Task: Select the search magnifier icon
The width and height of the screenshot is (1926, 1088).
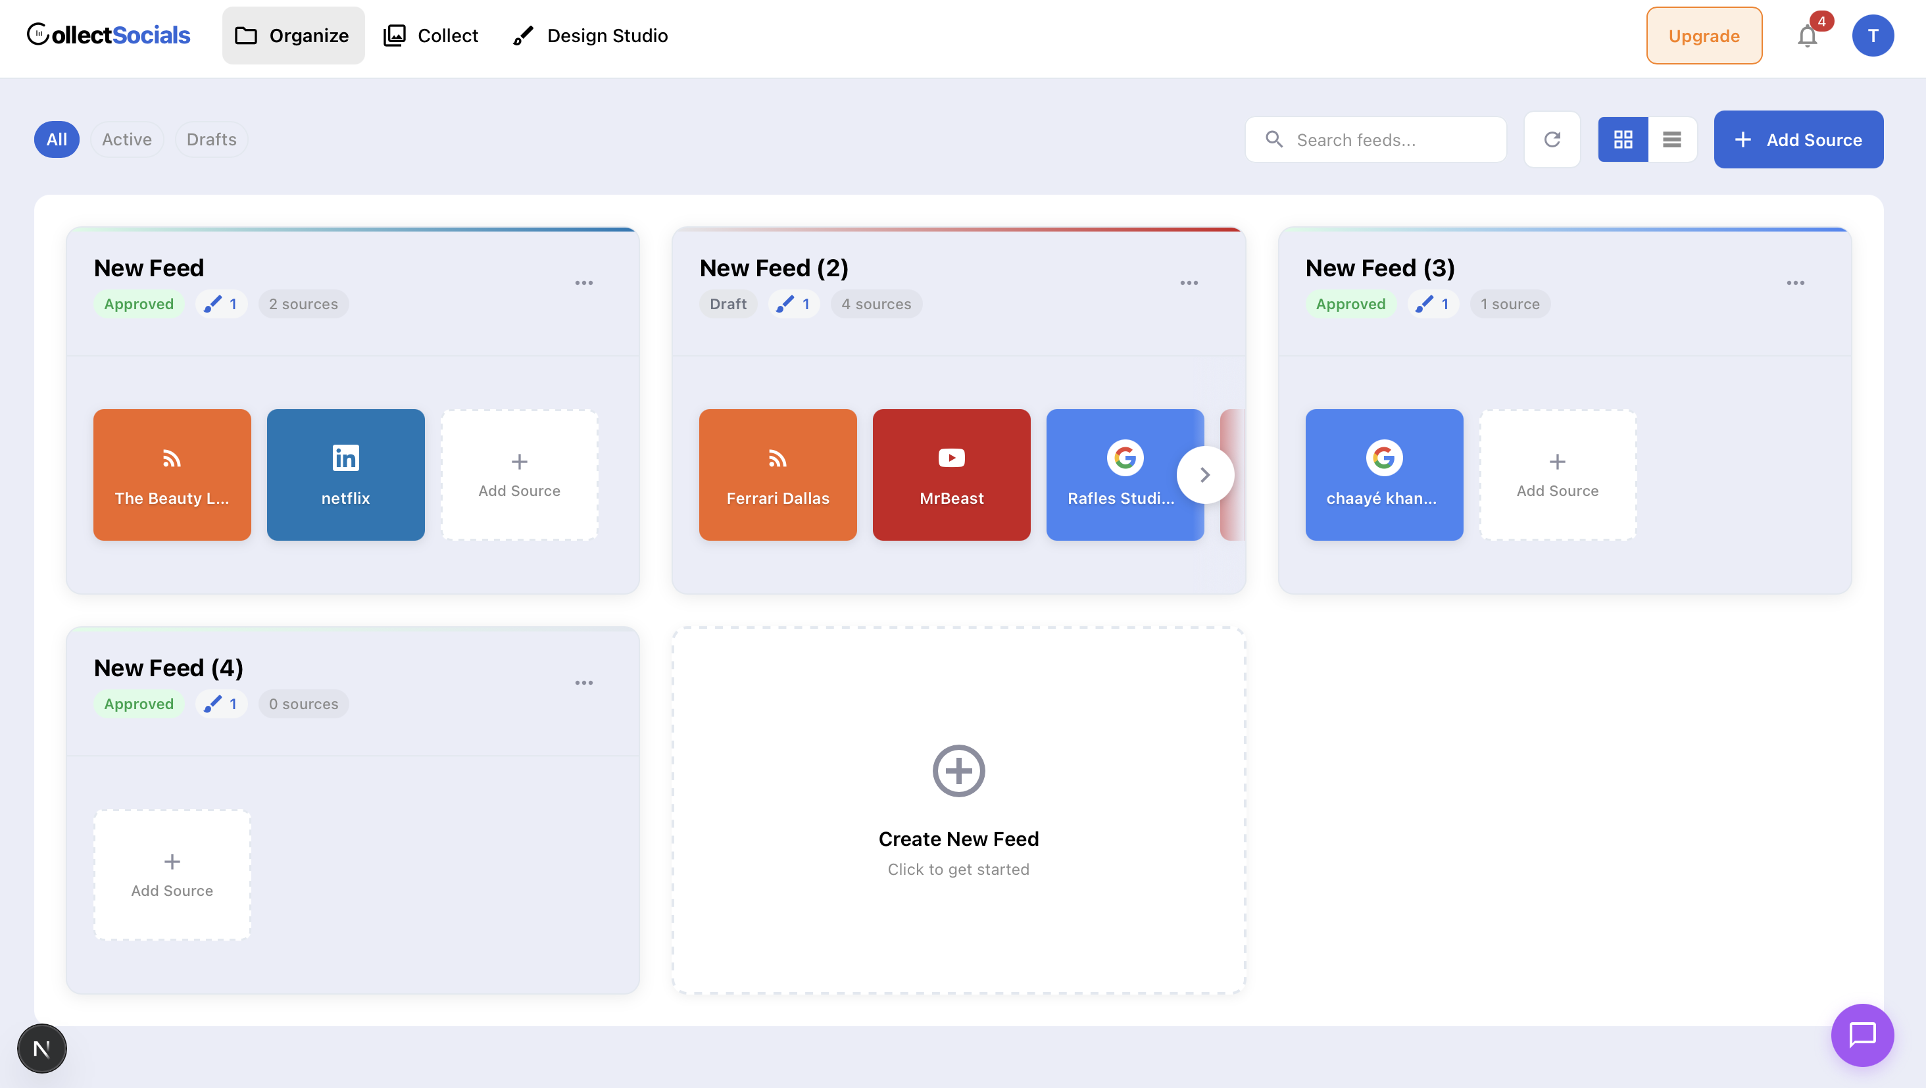Action: [1274, 139]
